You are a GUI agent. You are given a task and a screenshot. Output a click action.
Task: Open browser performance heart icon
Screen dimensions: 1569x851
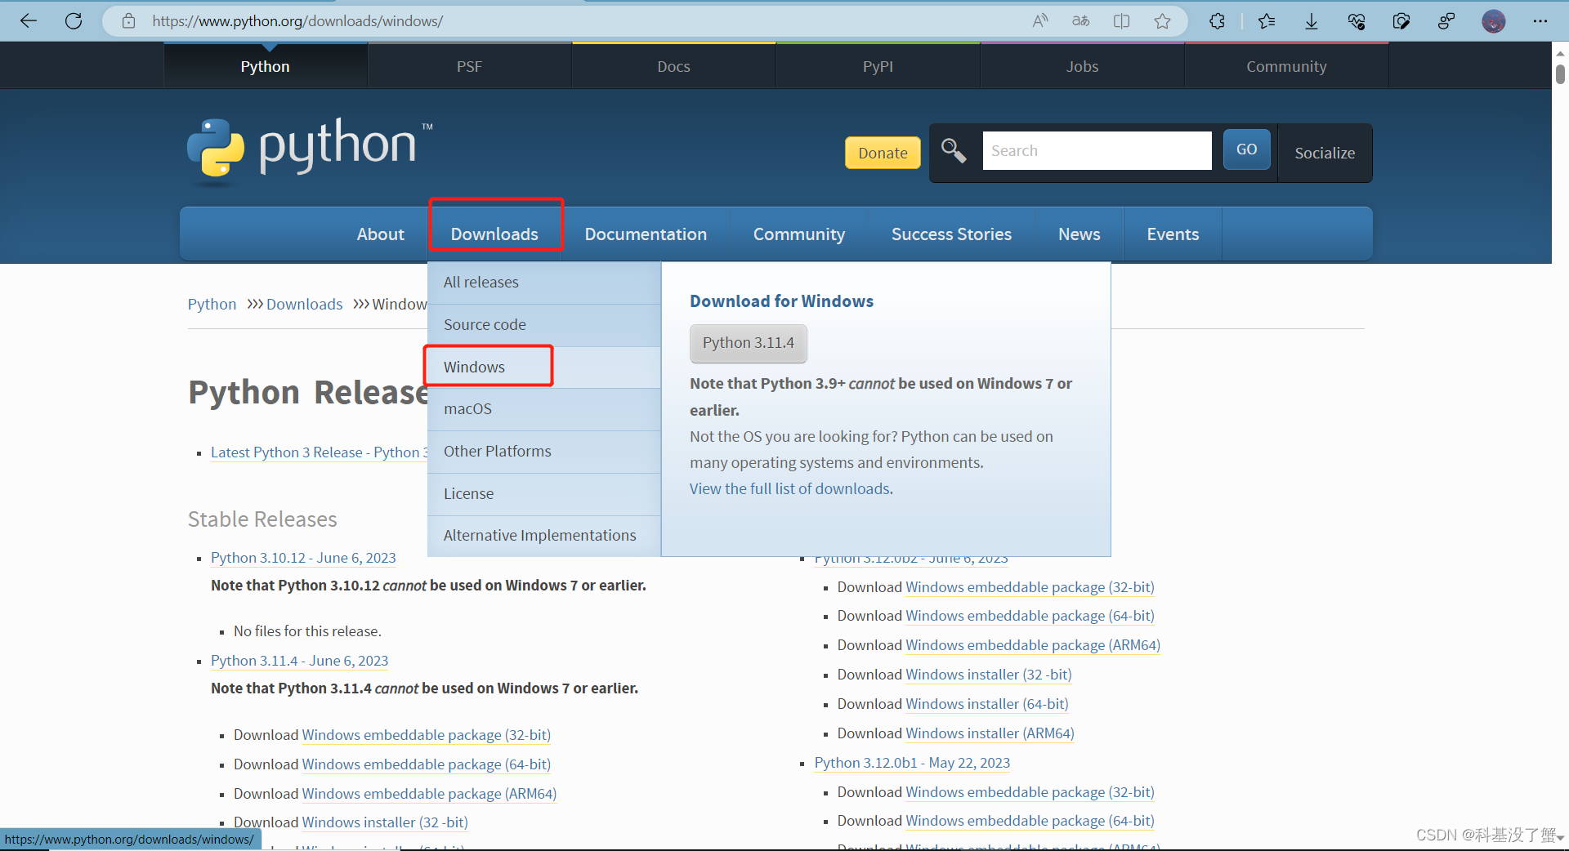click(x=1357, y=21)
